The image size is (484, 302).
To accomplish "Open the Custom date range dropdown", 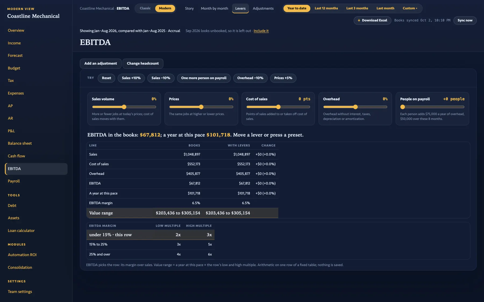I will [x=410, y=8].
